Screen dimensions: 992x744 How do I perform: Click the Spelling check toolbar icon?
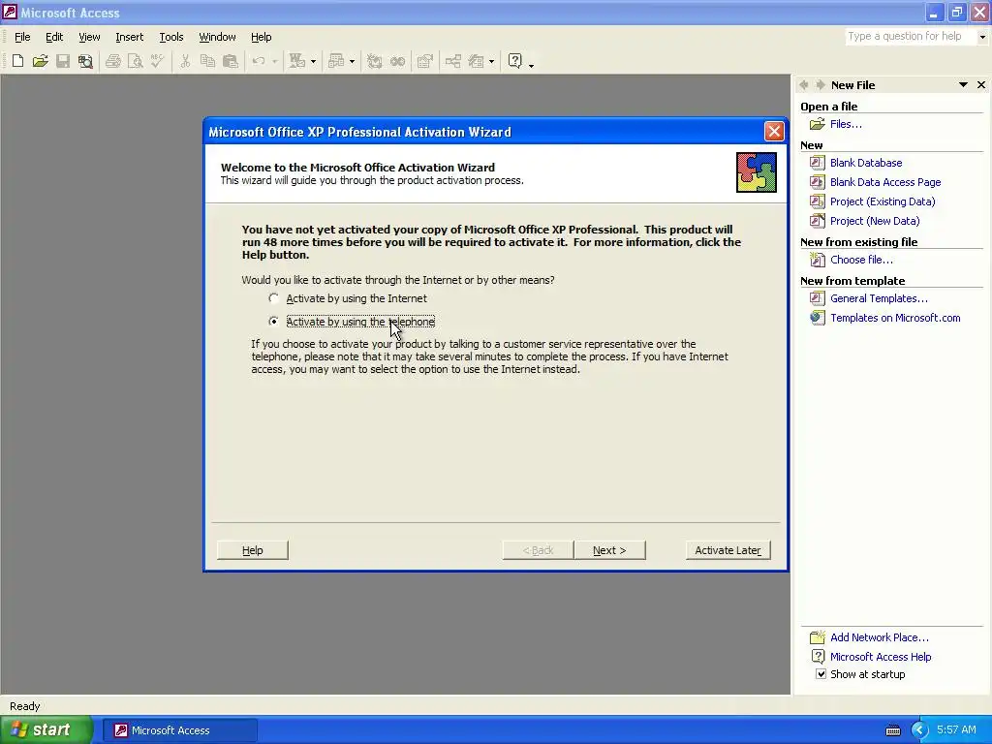[158, 61]
